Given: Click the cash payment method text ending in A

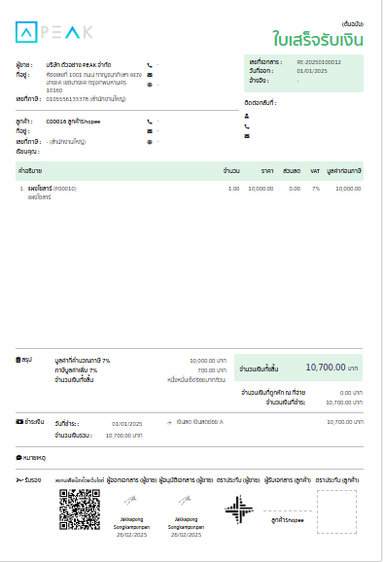Looking at the screenshot, I should [x=199, y=422].
